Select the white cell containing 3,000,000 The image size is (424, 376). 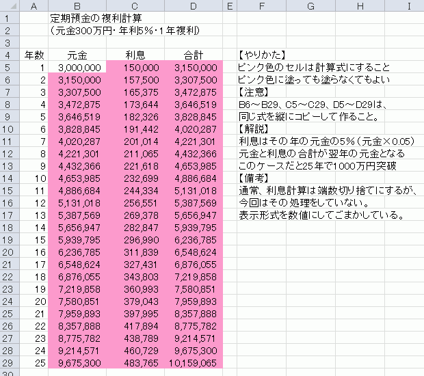coord(77,68)
